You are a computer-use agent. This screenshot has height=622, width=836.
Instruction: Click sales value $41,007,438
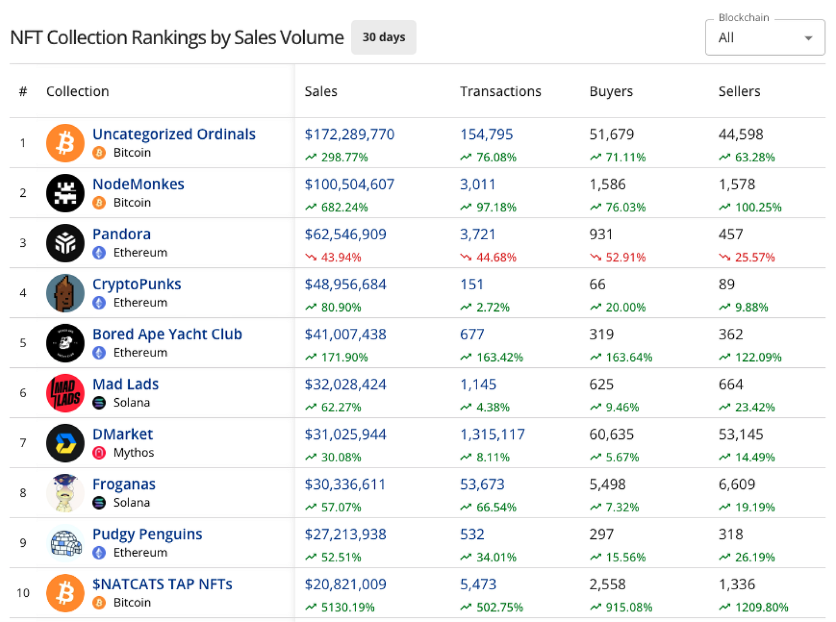(x=346, y=334)
